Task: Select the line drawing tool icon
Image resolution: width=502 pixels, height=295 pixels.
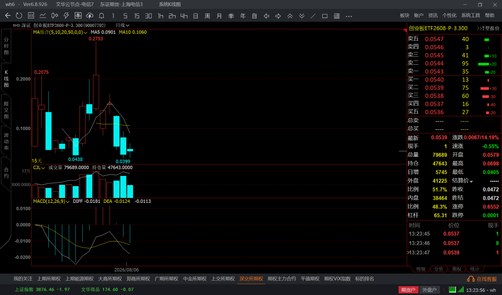Action: pyautogui.click(x=313, y=16)
